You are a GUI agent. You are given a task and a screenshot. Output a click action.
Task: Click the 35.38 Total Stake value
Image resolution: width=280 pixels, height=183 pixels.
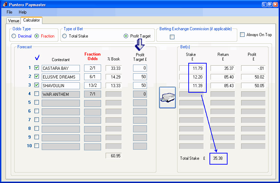pos(218,158)
